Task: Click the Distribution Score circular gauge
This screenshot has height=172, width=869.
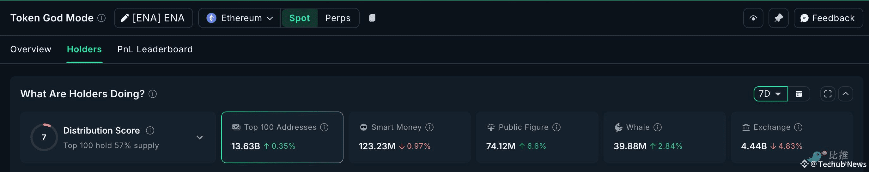Action: click(44, 137)
